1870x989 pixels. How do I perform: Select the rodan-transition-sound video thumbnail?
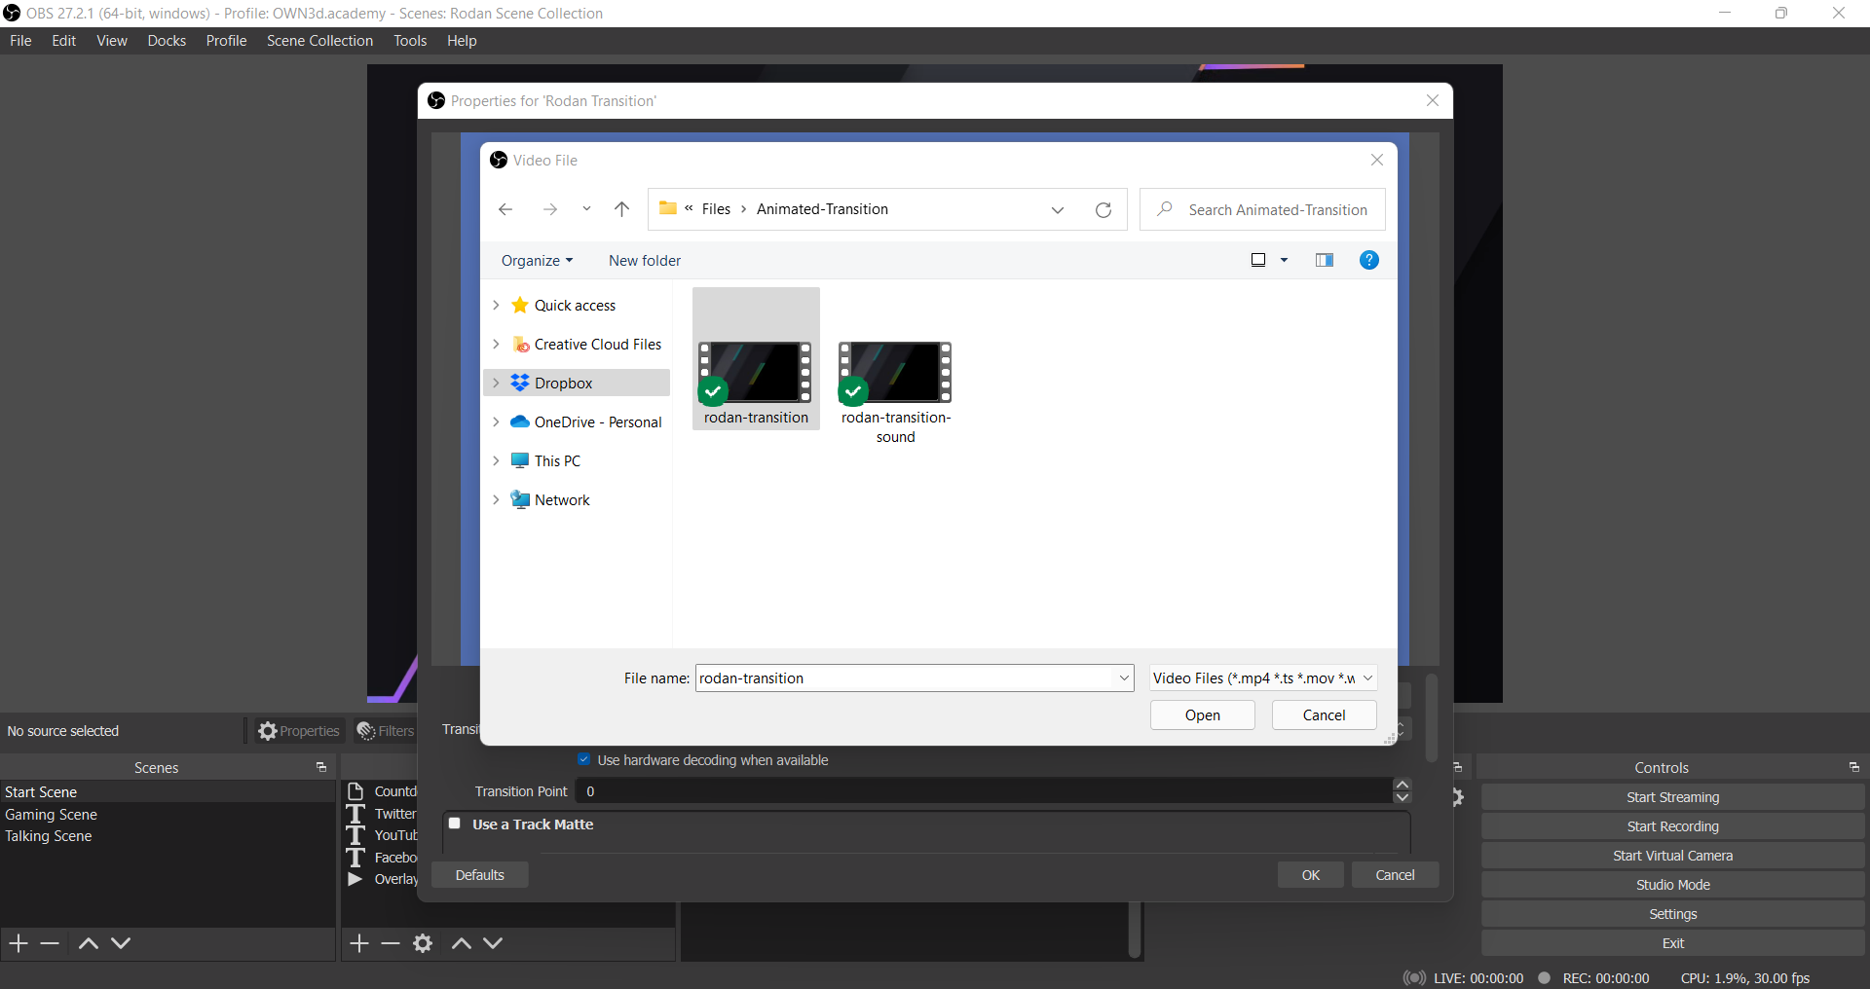point(895,373)
